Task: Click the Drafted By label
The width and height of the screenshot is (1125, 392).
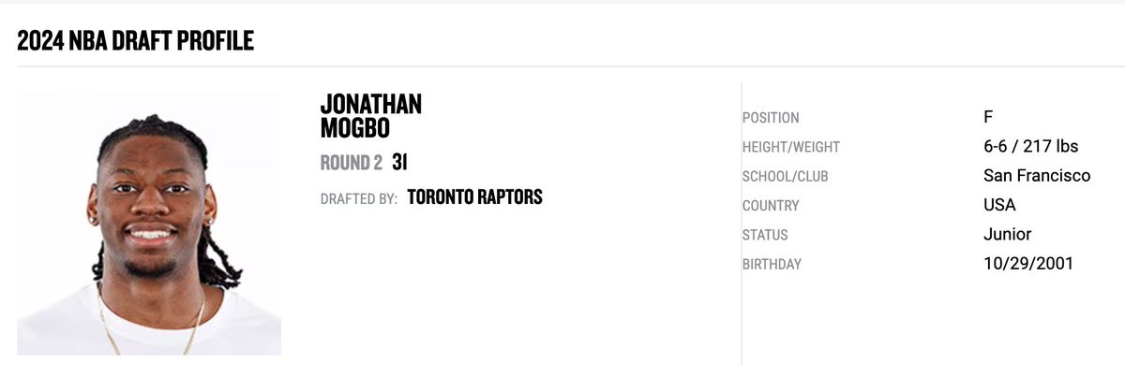Action: pos(359,198)
